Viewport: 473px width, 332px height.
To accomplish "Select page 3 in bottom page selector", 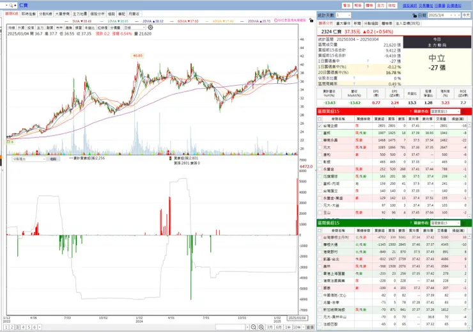I will coord(17,327).
